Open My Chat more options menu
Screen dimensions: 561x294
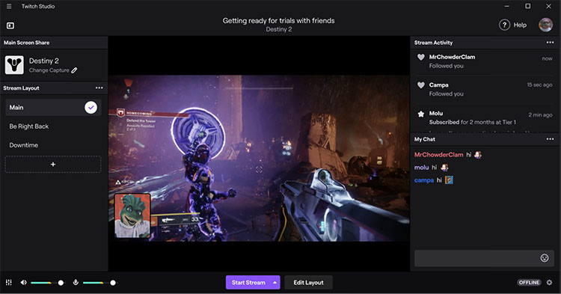[550, 139]
